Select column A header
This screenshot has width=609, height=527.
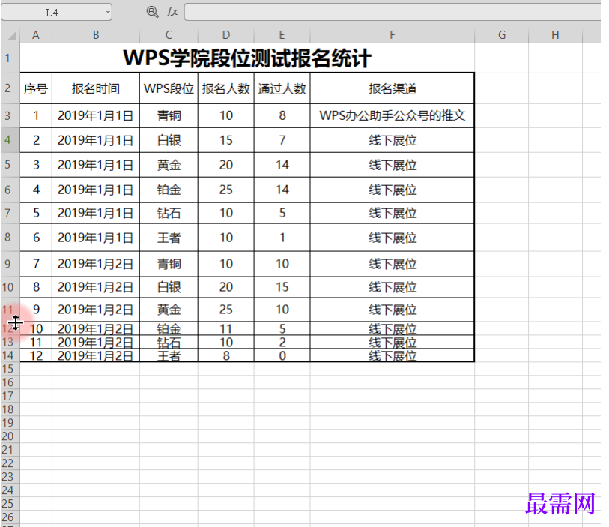(x=35, y=35)
